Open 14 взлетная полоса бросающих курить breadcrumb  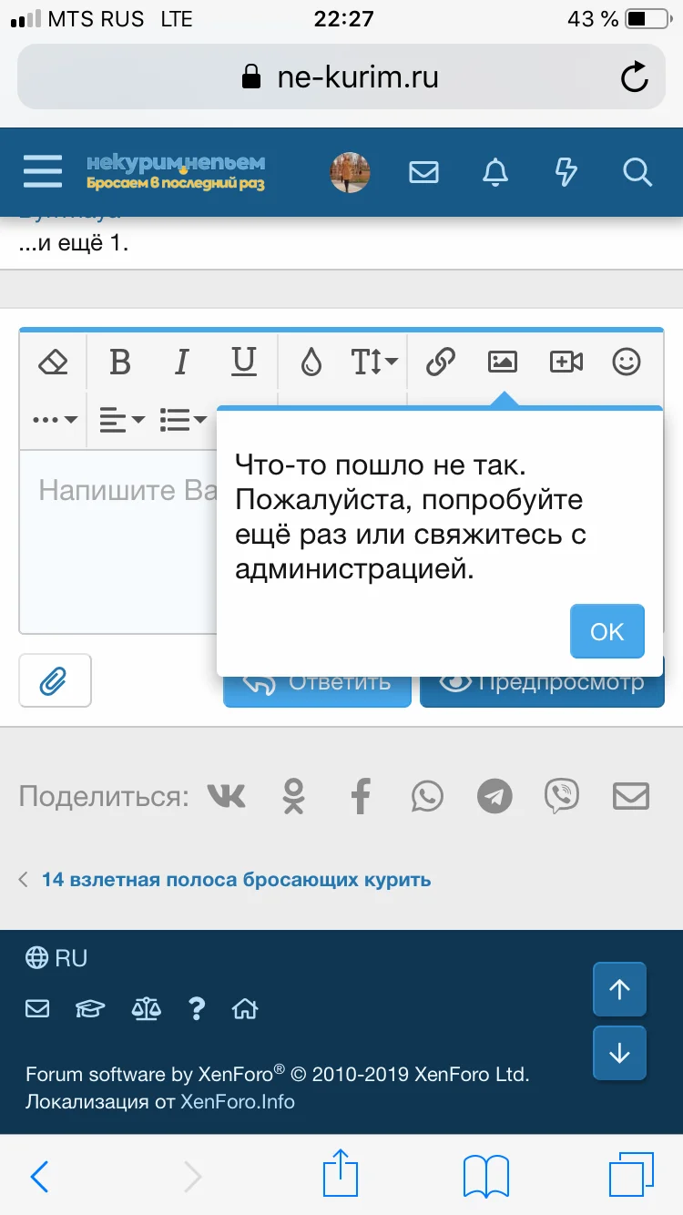(237, 880)
